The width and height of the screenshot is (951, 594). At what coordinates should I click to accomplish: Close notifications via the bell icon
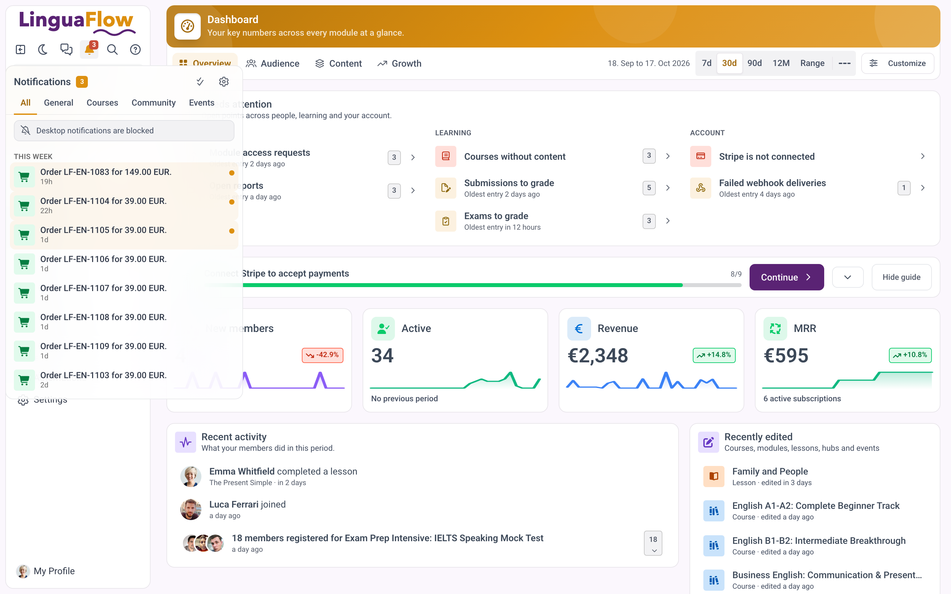(89, 49)
